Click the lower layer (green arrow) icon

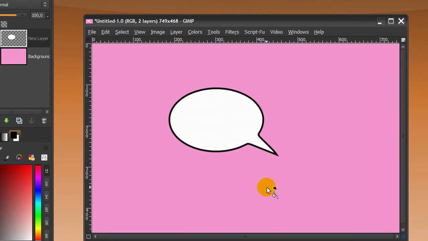coord(6,121)
